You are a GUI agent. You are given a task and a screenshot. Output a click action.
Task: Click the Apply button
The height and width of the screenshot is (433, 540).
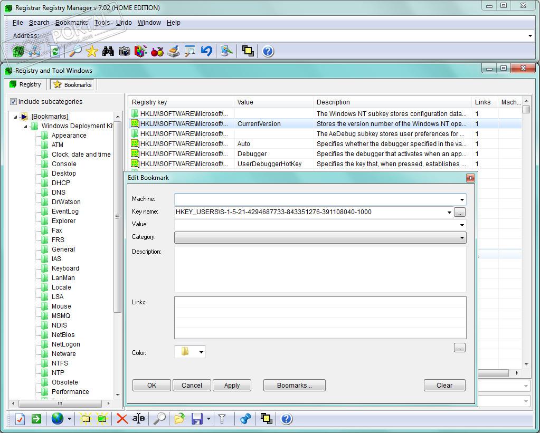[x=232, y=385]
